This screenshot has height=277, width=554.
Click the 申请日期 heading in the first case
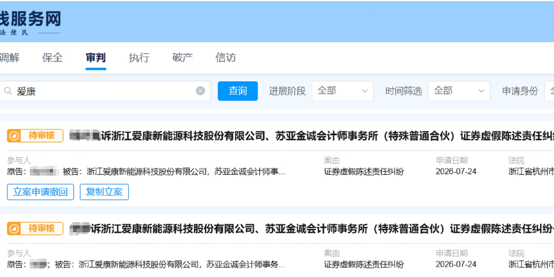click(452, 160)
